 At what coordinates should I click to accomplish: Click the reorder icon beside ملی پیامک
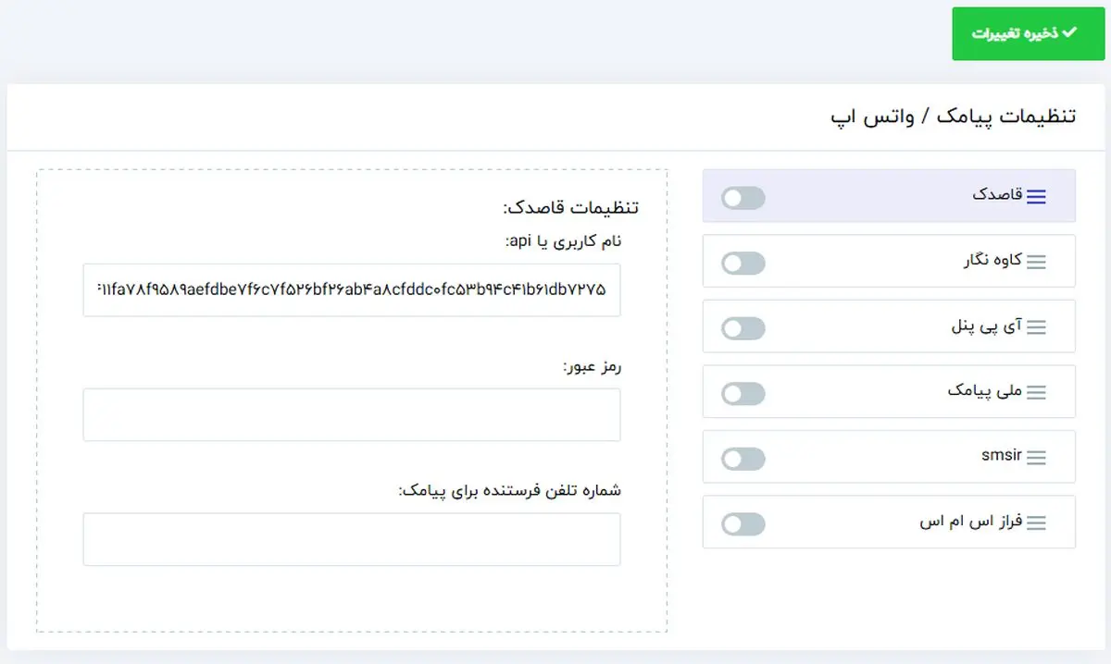pyautogui.click(x=1036, y=392)
